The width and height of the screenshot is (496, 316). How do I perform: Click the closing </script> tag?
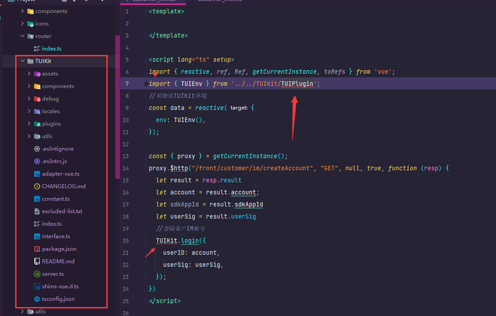click(165, 301)
